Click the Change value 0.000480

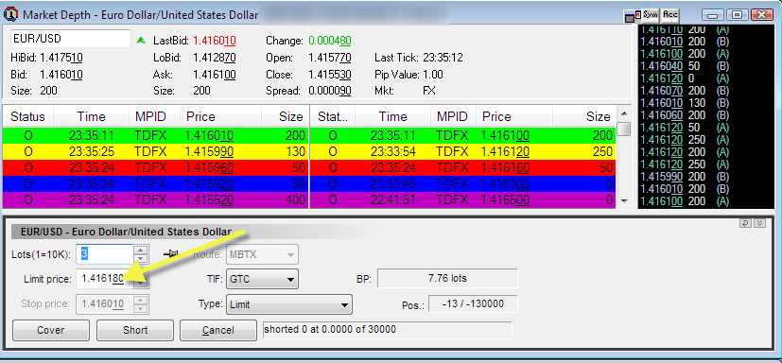330,41
